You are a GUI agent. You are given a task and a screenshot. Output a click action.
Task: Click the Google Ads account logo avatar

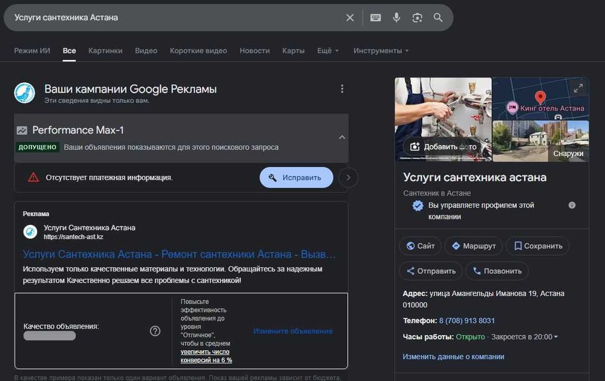click(x=25, y=93)
